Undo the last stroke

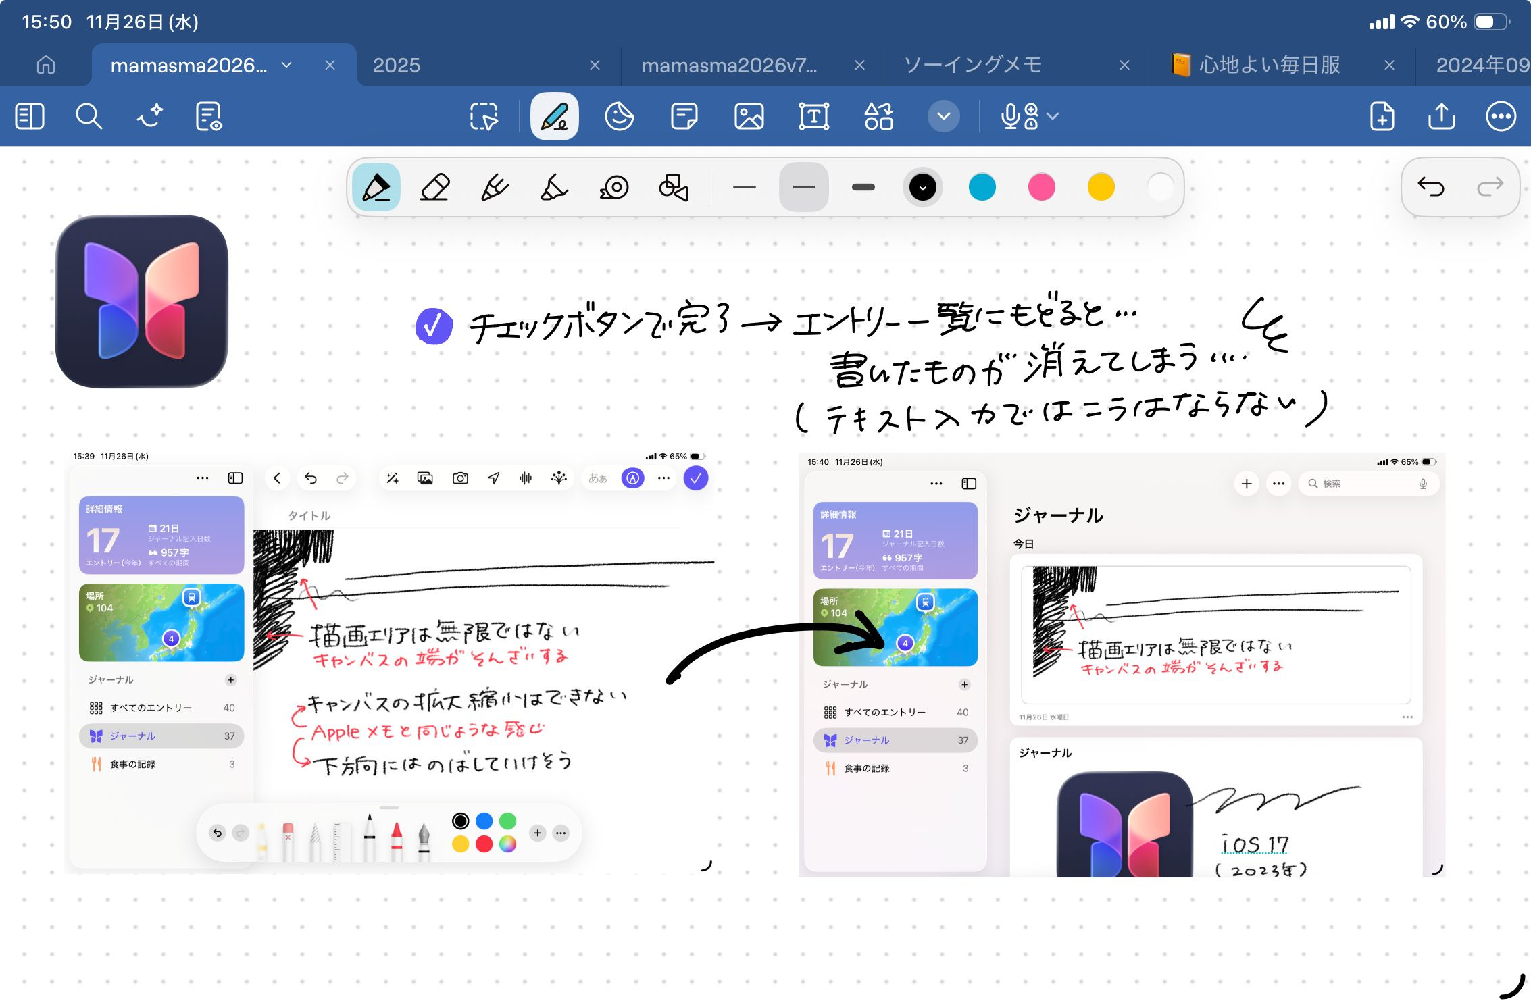[1430, 186]
